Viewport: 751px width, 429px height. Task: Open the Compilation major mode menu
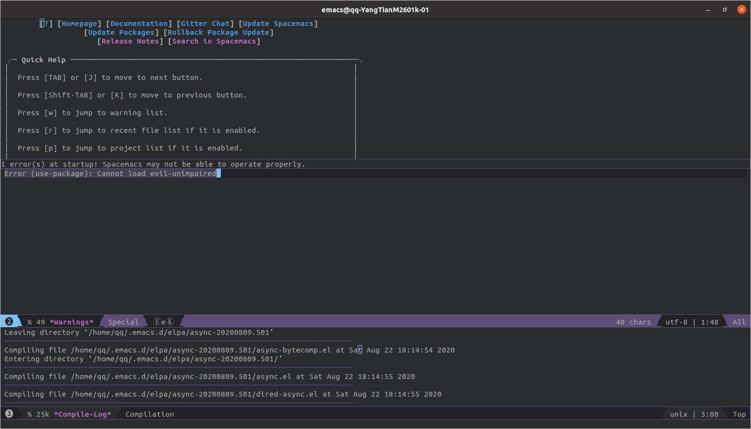point(150,414)
